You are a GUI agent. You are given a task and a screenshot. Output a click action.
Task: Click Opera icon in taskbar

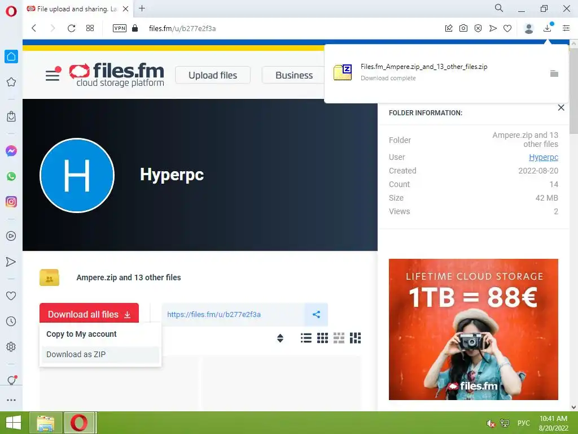click(79, 423)
